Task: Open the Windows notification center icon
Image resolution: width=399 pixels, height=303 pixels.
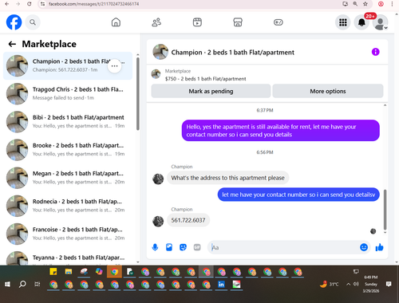Action: pos(389,284)
